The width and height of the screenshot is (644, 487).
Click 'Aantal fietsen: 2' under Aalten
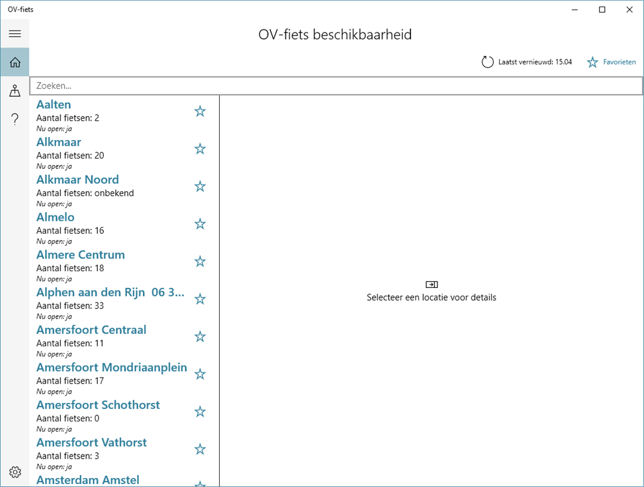(68, 118)
